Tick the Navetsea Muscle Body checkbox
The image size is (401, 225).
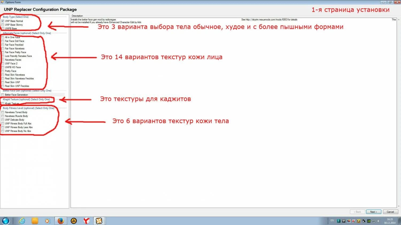[x=3, y=116]
